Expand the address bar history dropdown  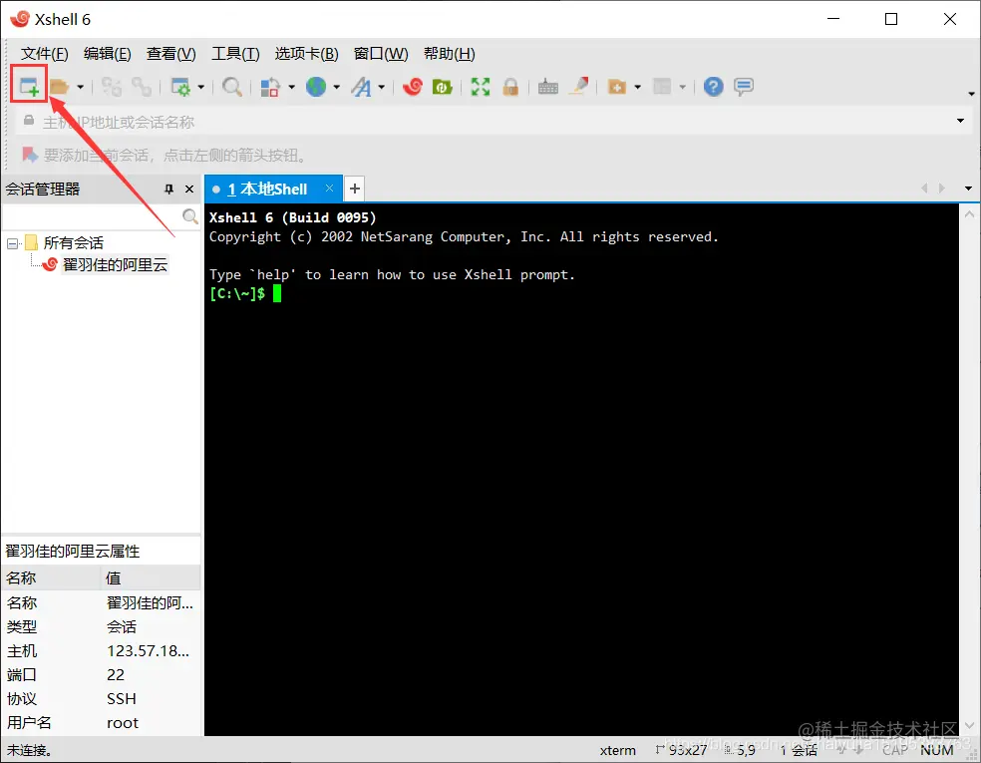point(960,121)
